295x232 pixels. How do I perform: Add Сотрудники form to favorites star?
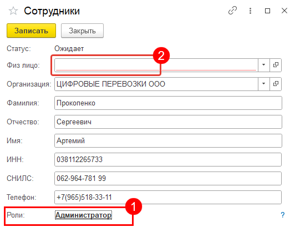click(x=13, y=11)
